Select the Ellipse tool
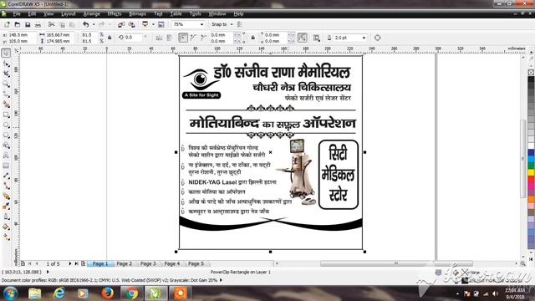Screen dimensions: 535x301 pyautogui.click(x=6, y=125)
